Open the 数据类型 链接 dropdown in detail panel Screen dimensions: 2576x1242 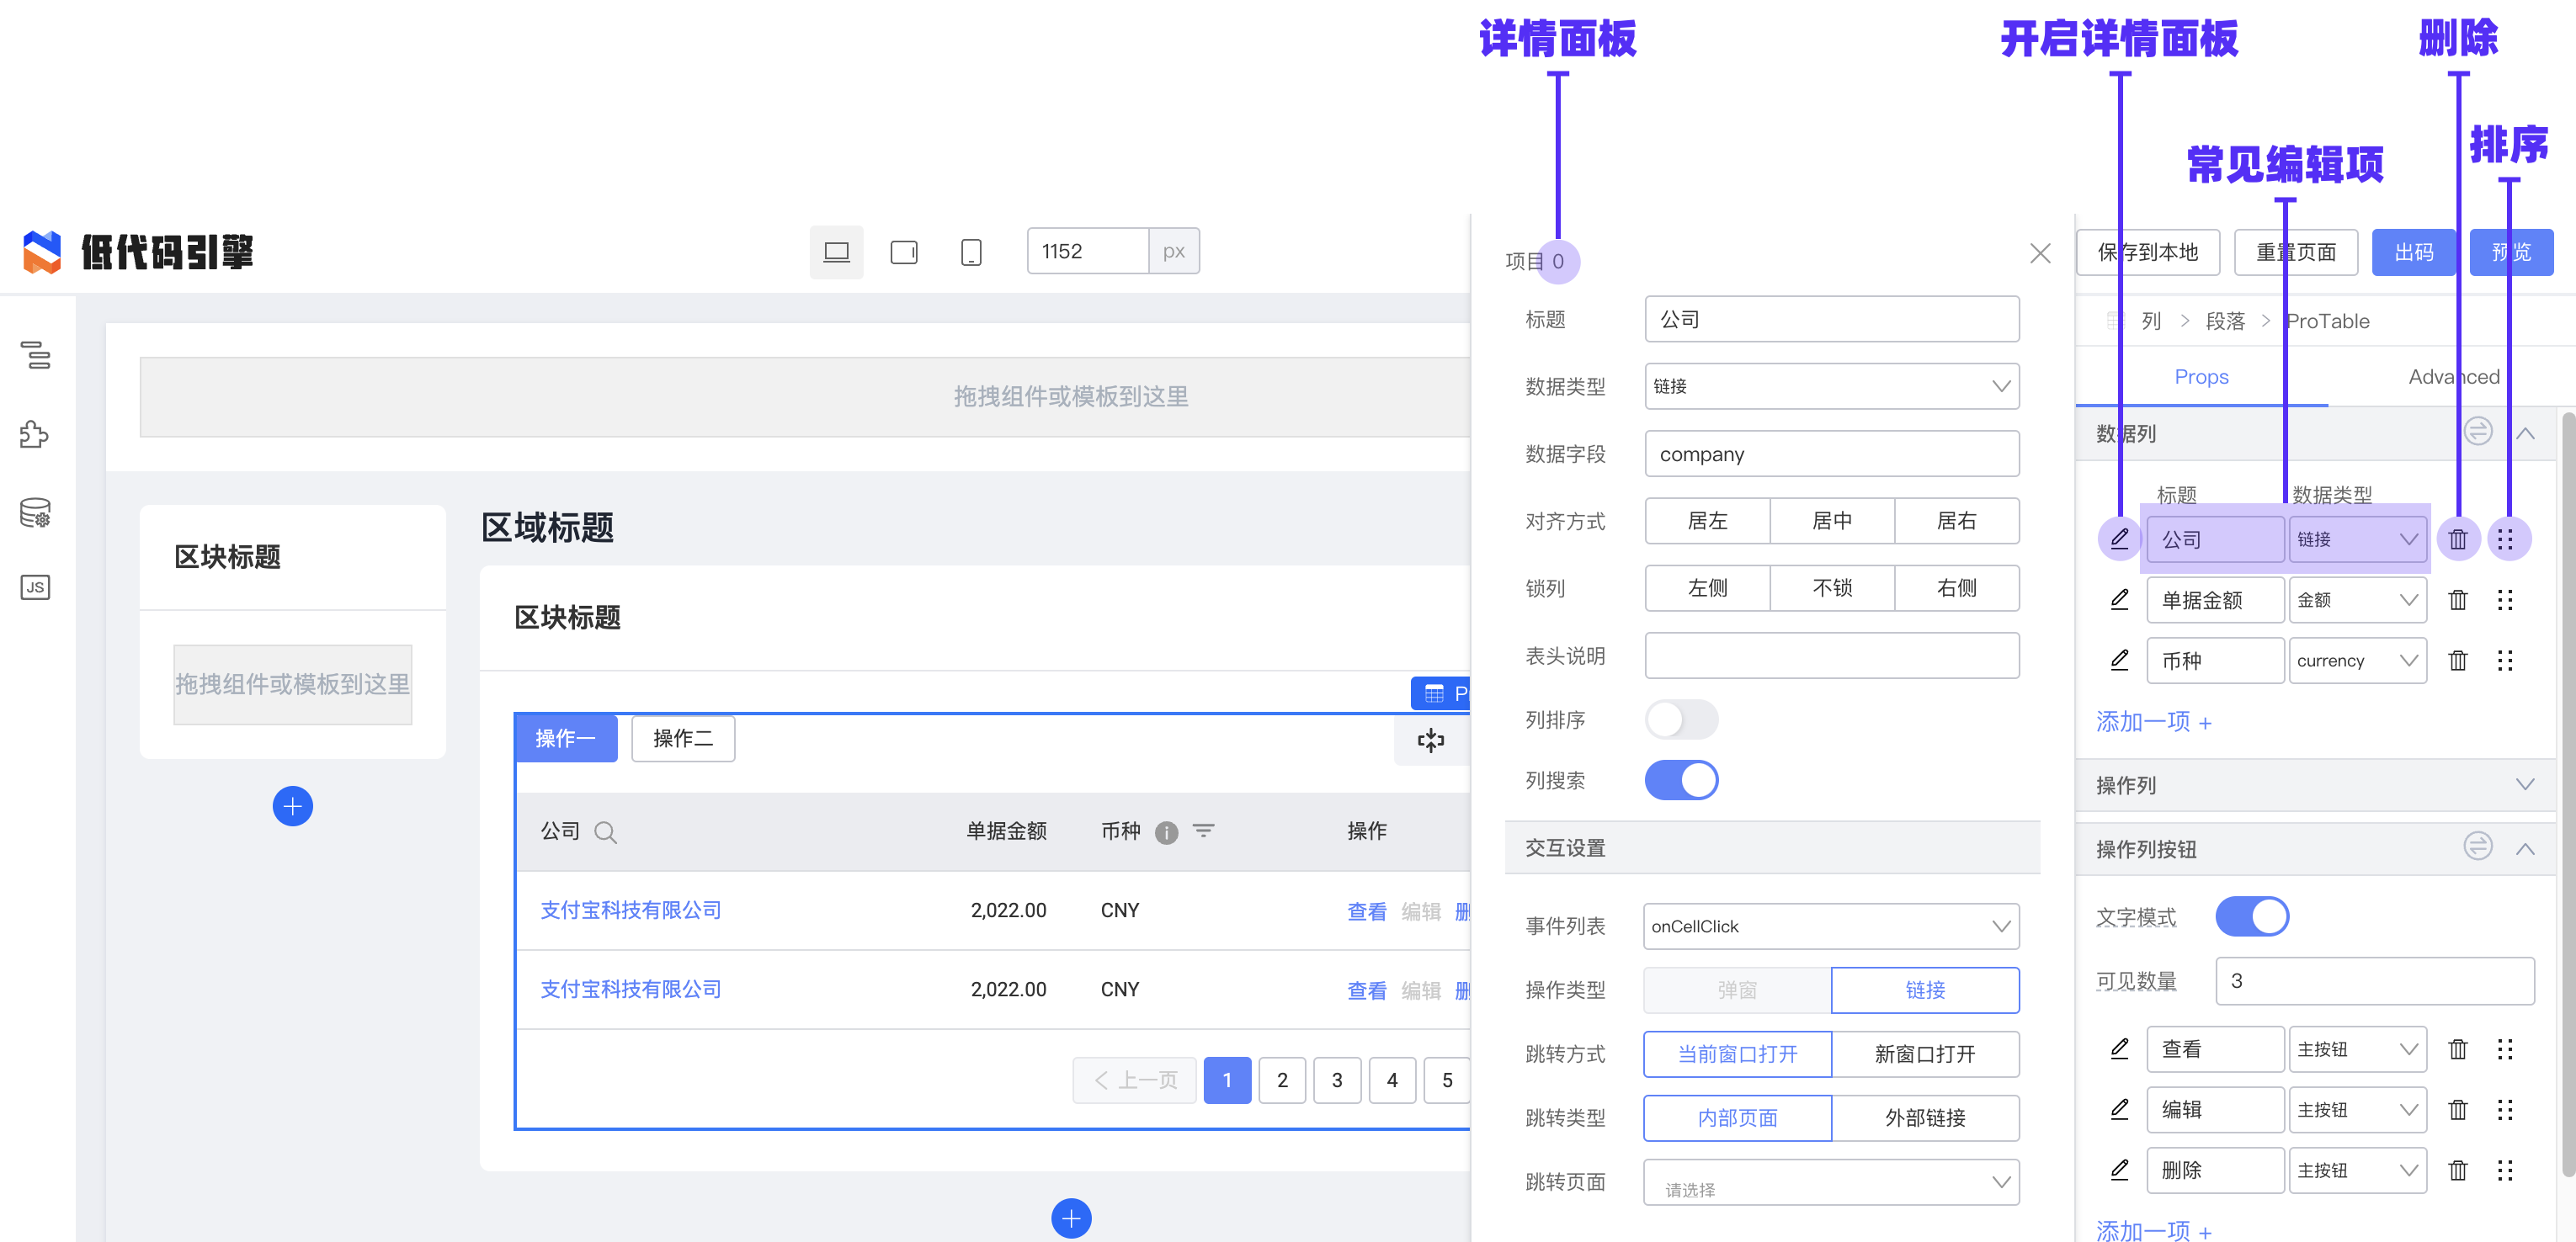[1831, 387]
